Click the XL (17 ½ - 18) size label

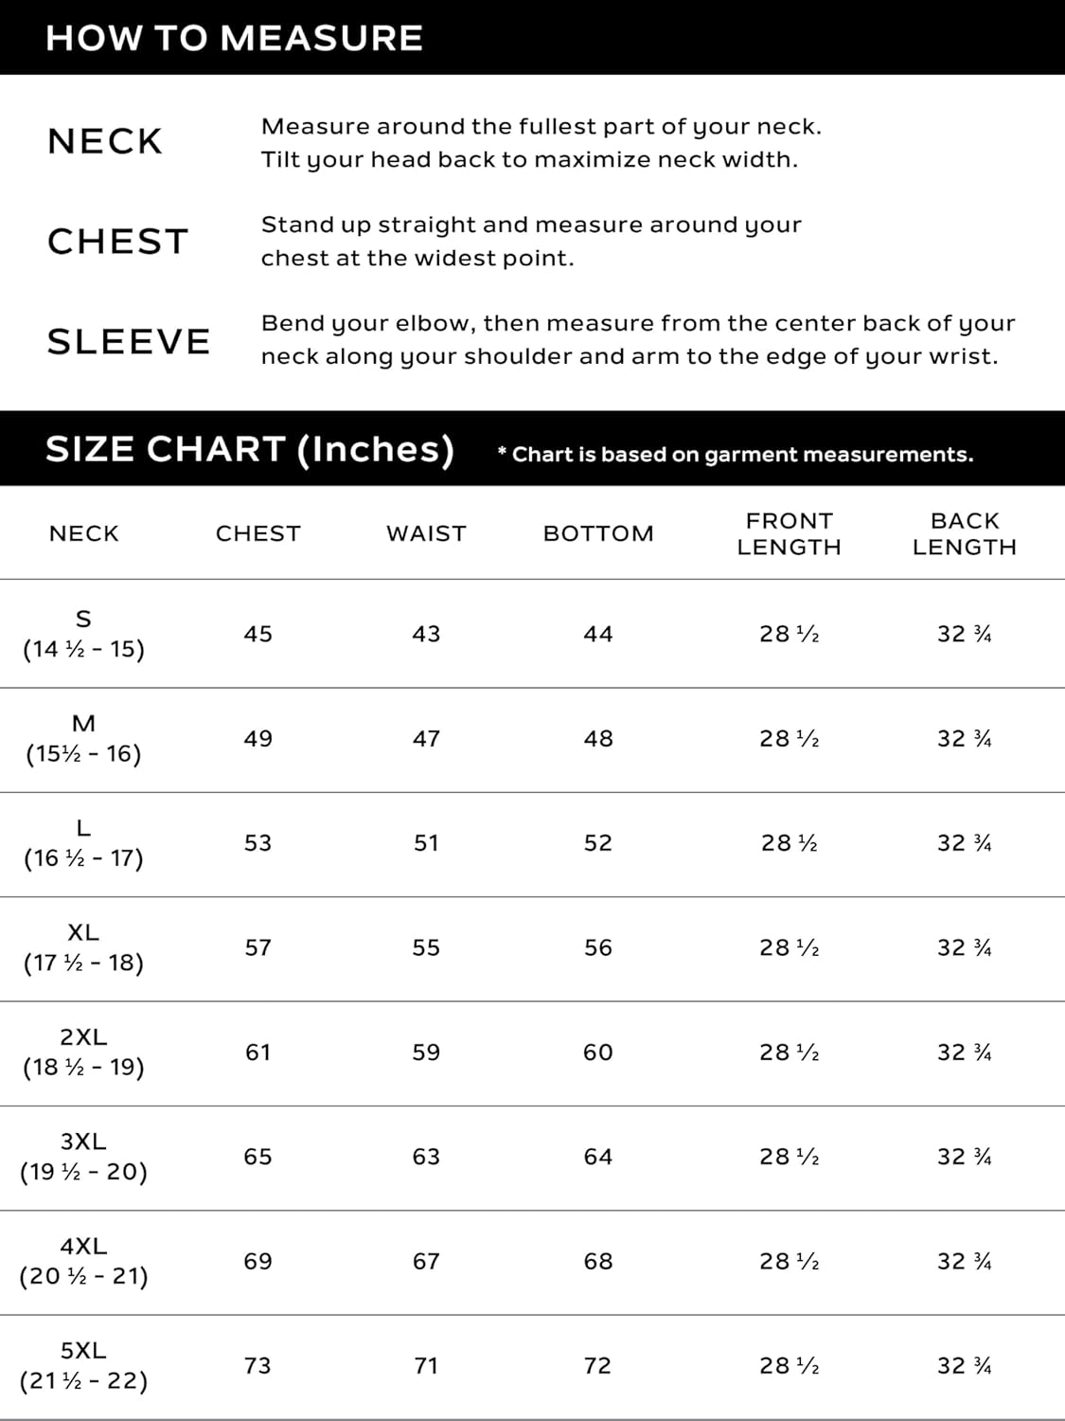(x=83, y=947)
